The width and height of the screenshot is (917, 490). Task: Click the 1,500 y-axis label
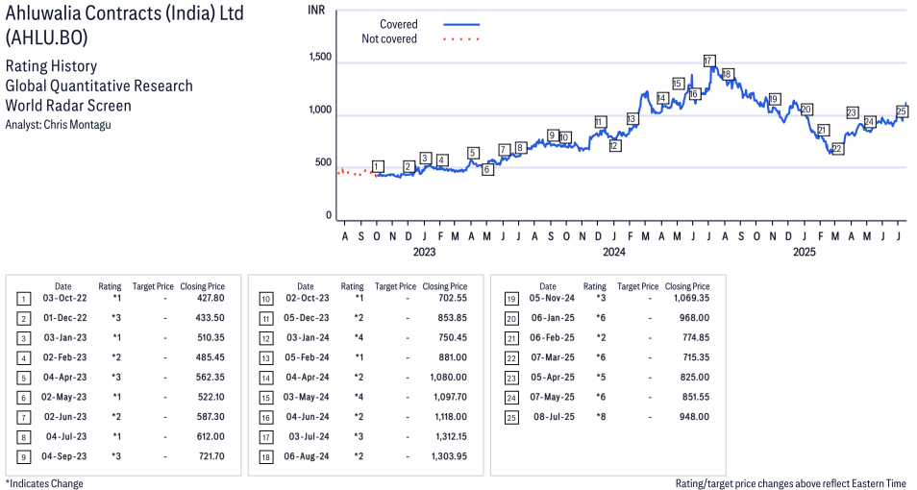coord(320,58)
